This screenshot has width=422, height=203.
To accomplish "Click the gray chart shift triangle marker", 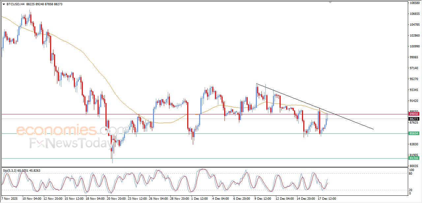I will [330, 2].
